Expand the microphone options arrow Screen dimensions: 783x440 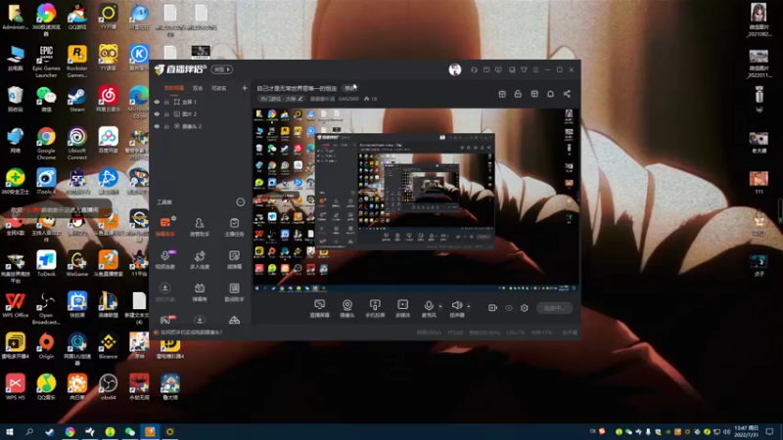tap(439, 306)
